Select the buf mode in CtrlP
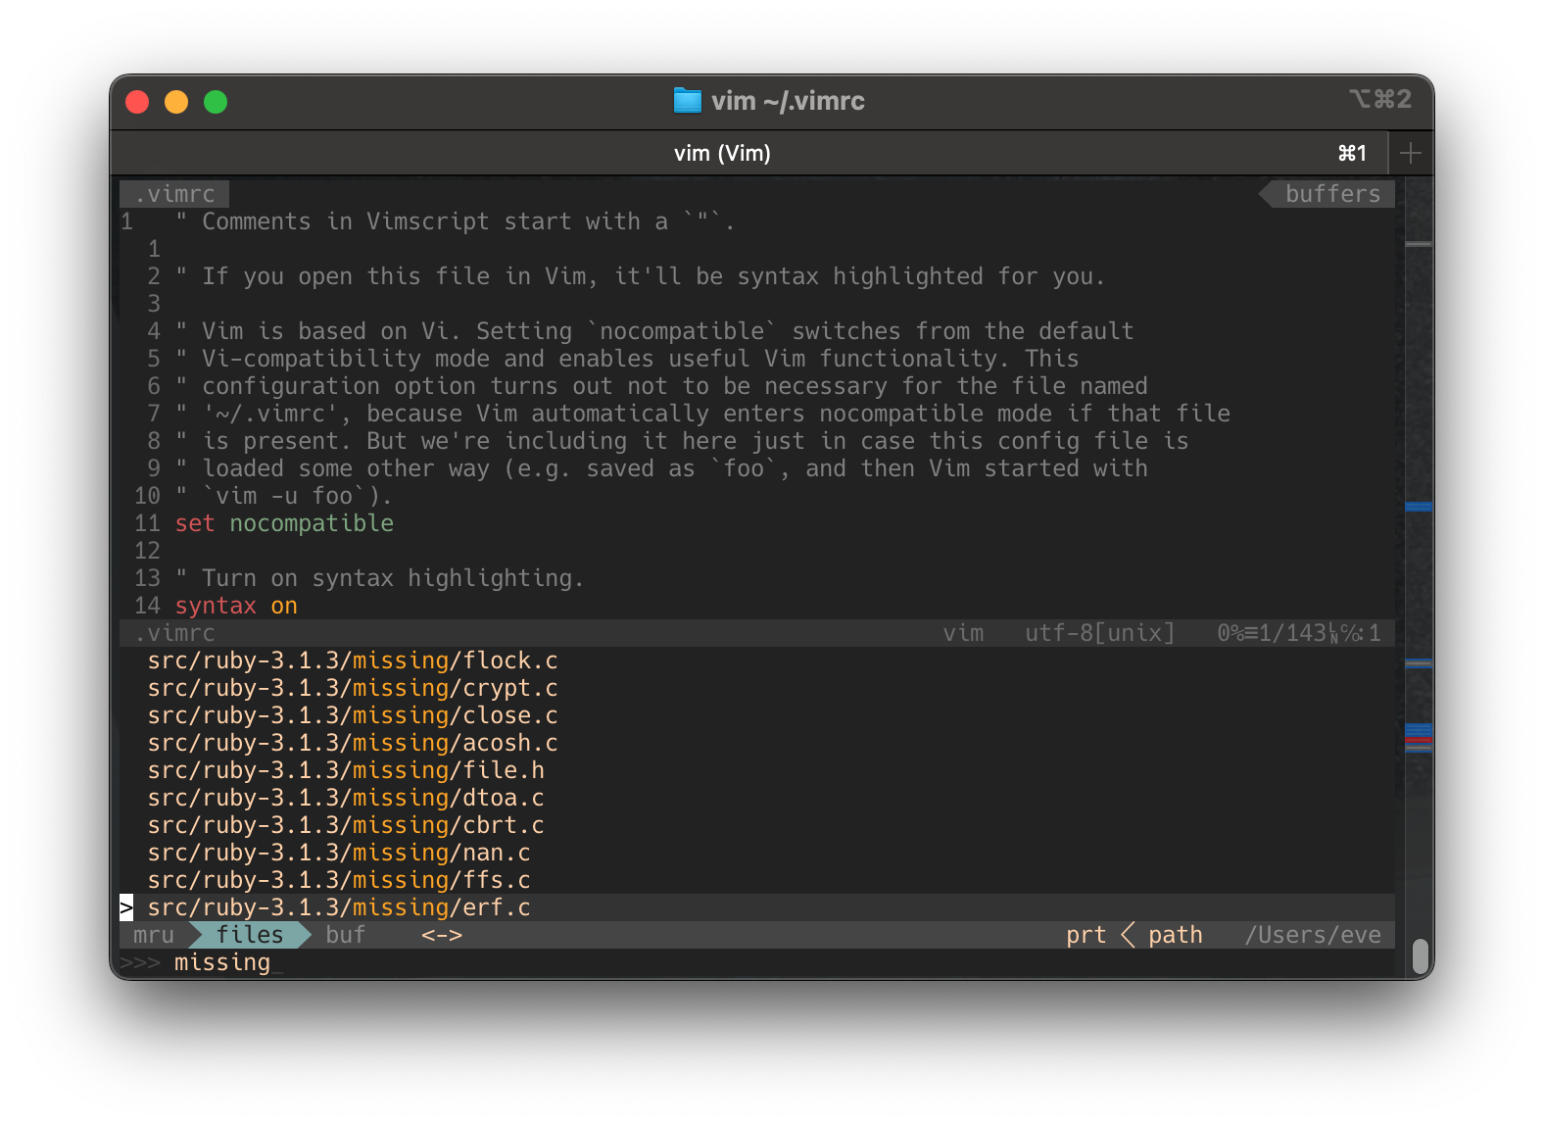The height and width of the screenshot is (1125, 1544). point(346,935)
